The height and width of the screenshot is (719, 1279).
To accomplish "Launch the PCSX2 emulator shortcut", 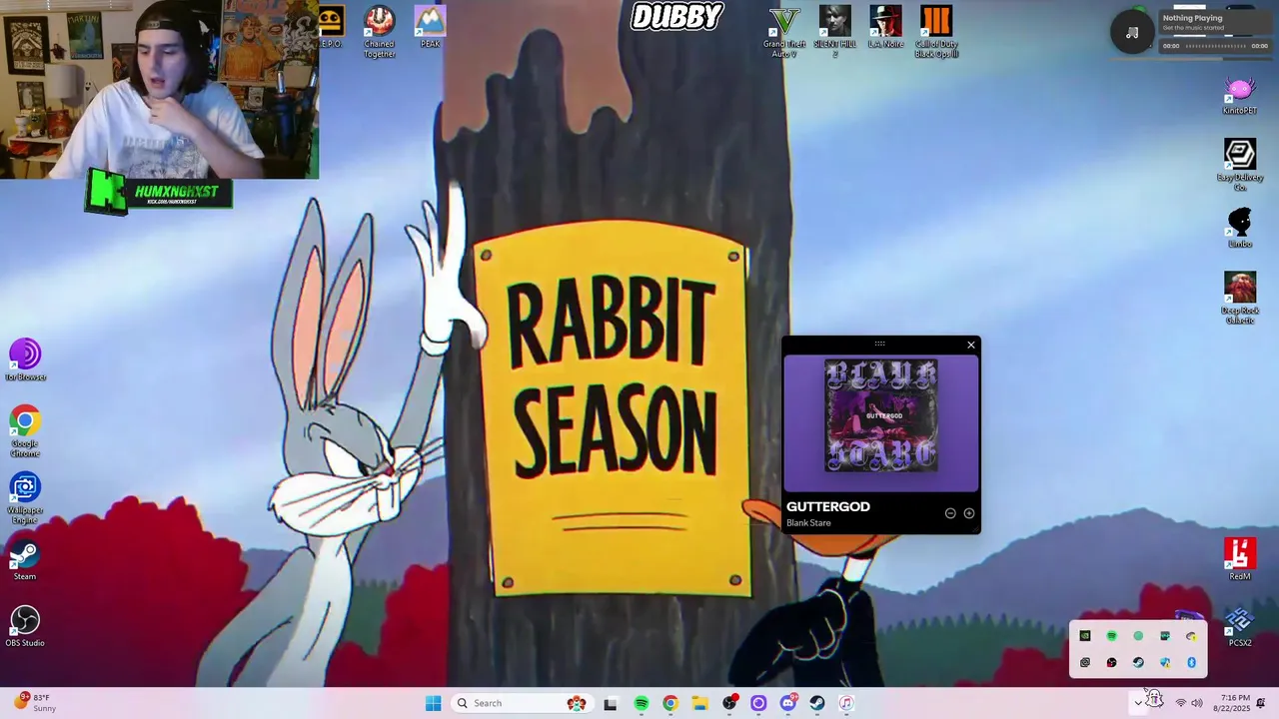I will (x=1240, y=626).
